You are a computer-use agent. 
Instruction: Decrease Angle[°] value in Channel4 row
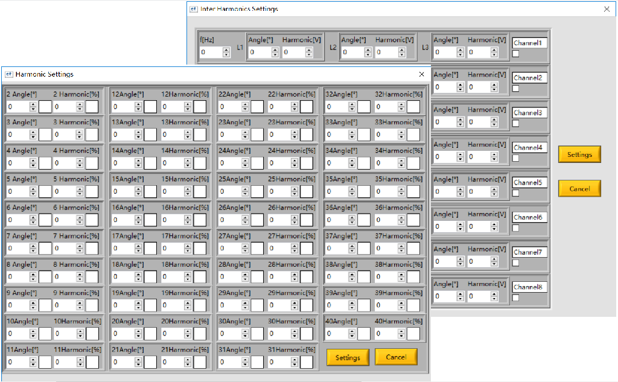pos(460,159)
